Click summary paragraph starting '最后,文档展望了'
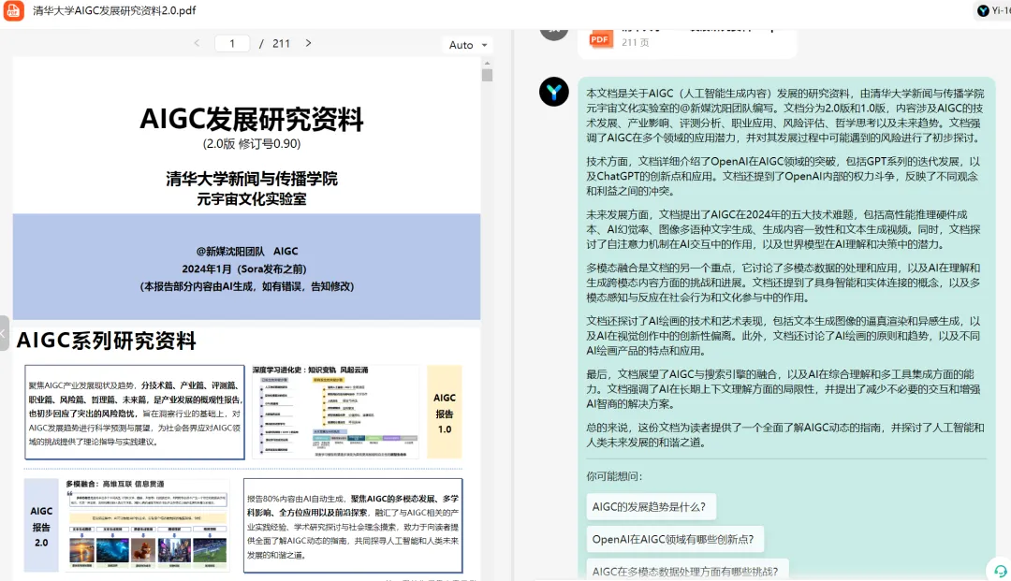 pyautogui.click(x=782, y=388)
